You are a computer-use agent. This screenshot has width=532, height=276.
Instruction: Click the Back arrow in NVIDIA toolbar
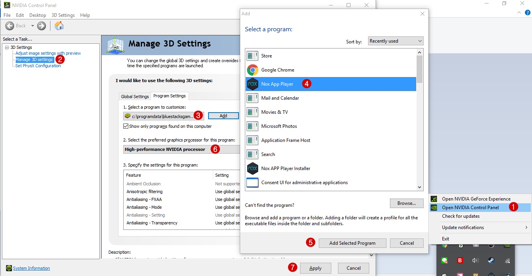click(10, 26)
